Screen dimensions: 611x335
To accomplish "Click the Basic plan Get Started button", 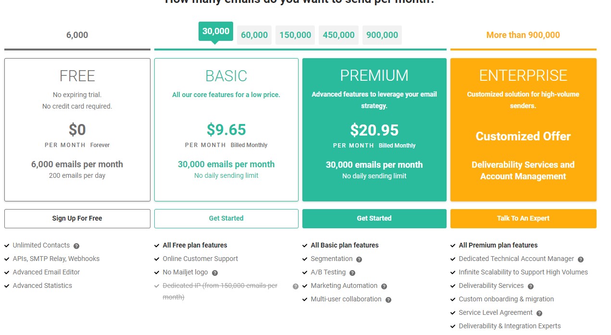I will click(x=226, y=218).
